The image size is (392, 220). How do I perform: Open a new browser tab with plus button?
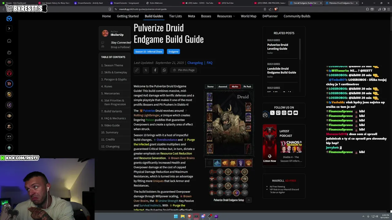(362, 3)
